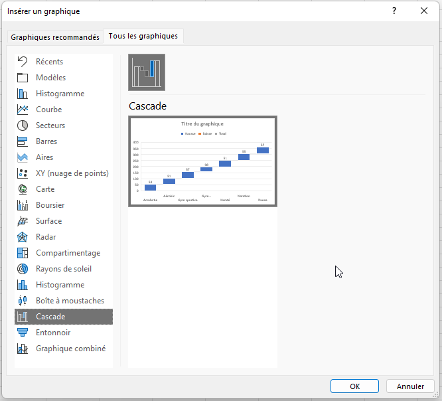Click the Carte map icon
Image resolution: width=442 pixels, height=401 pixels.
23,189
